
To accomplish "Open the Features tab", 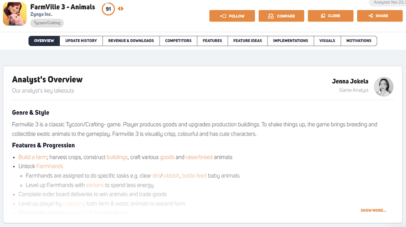I will pyautogui.click(x=212, y=41).
